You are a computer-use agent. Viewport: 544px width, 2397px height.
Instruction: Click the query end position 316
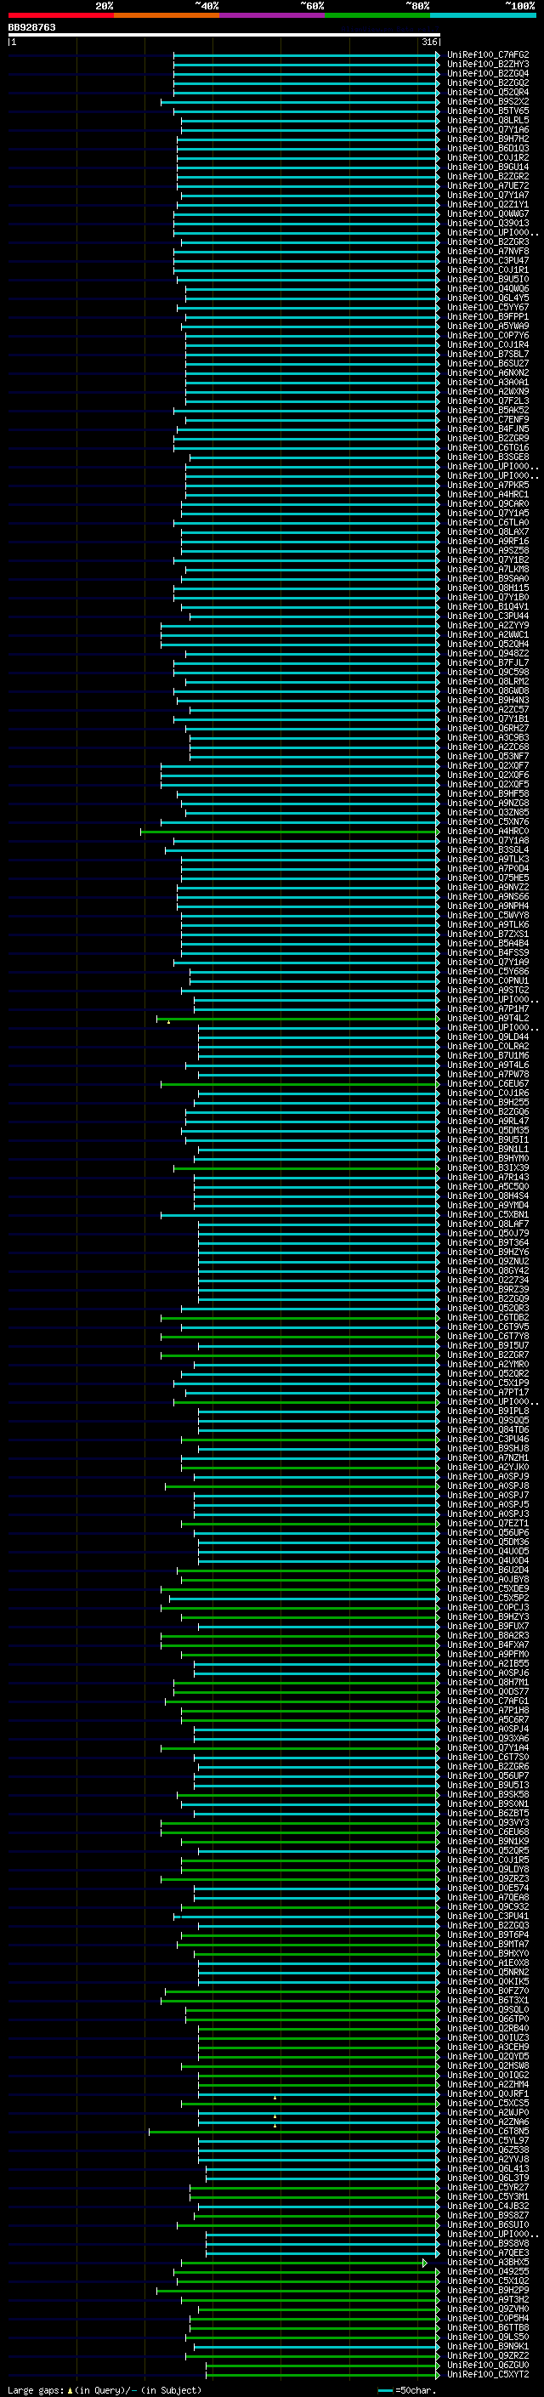click(x=428, y=42)
